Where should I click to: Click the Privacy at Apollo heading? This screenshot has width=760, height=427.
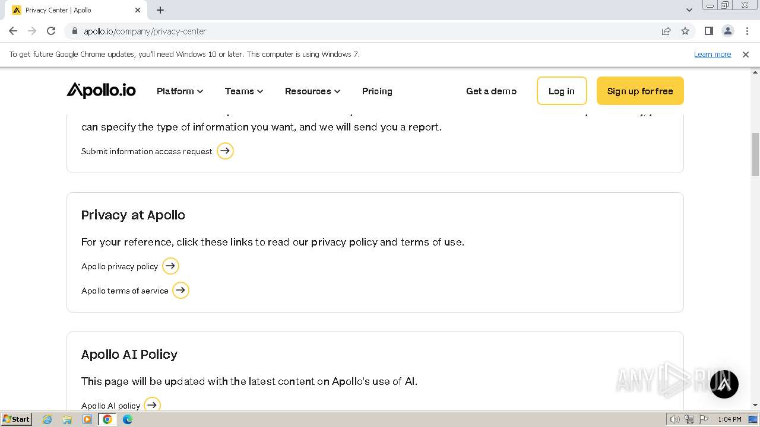[x=133, y=215]
